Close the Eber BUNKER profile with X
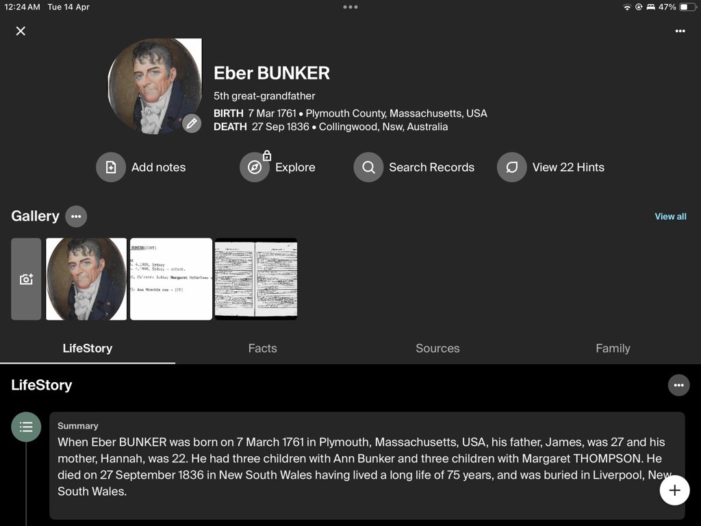The width and height of the screenshot is (701, 526). [x=21, y=31]
